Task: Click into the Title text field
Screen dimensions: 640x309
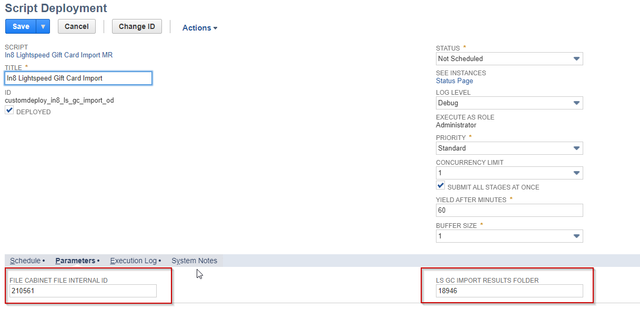Action: (x=78, y=78)
